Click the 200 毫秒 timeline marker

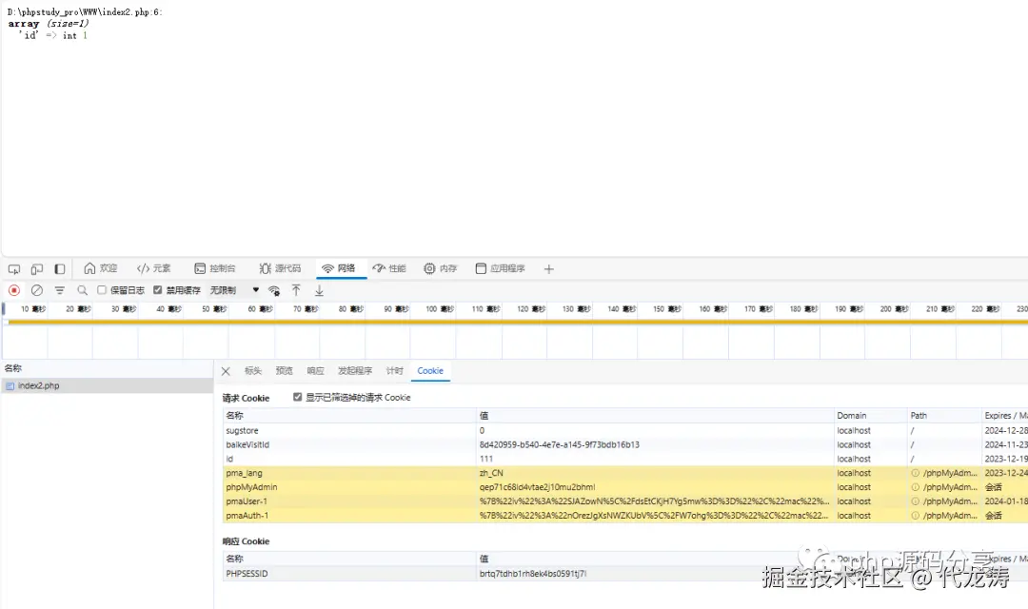[x=894, y=308]
